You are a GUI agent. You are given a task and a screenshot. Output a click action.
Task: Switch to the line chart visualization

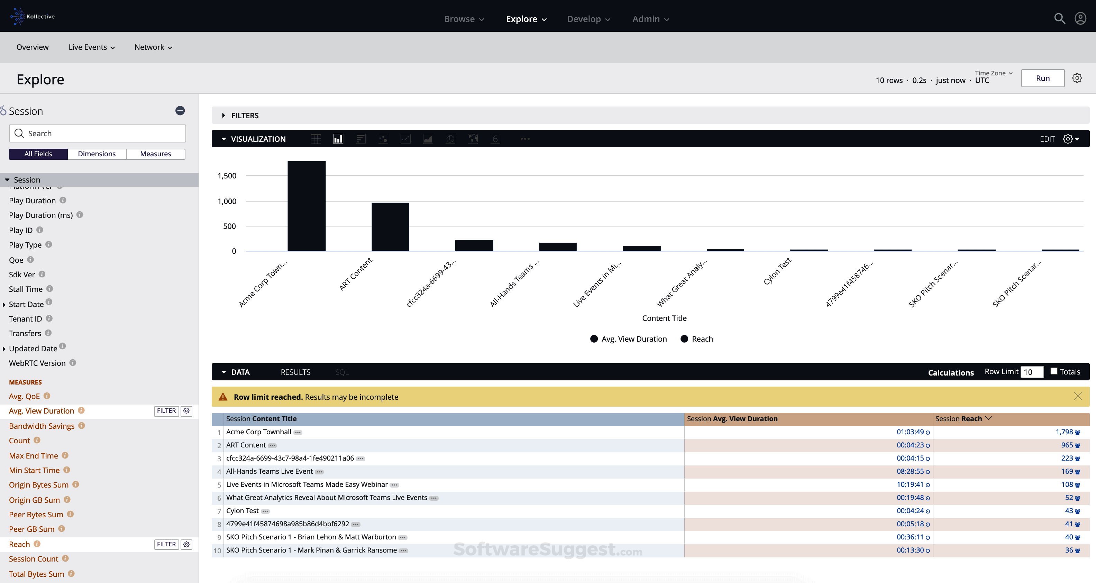click(405, 139)
